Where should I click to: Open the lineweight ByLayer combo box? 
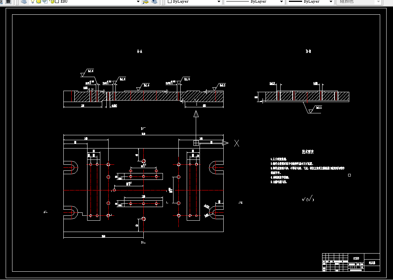(310, 2)
